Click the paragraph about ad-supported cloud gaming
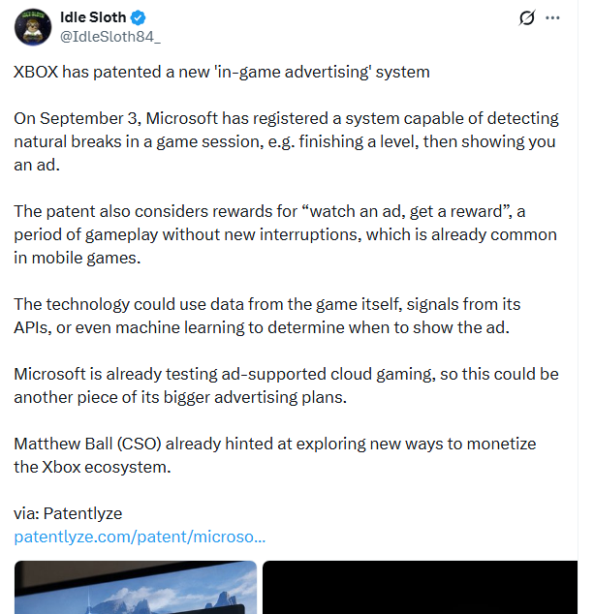Image resolution: width=594 pixels, height=614 pixels. pyautogui.click(x=287, y=385)
